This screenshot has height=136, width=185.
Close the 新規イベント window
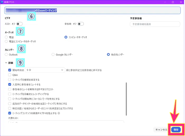pyautogui.click(x=181, y=2)
